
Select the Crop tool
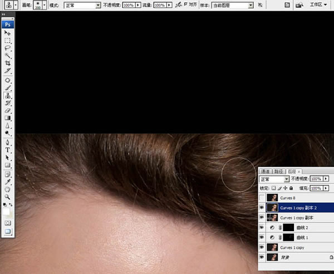pos(7,63)
